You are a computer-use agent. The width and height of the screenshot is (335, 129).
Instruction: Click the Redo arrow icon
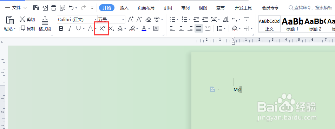pyautogui.click(x=83, y=8)
